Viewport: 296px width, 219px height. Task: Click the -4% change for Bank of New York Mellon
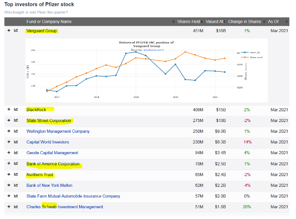[x=247, y=185]
